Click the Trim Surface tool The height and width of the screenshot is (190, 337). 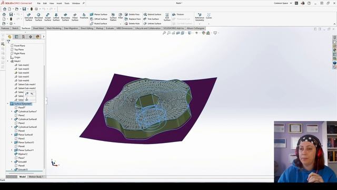pos(151,19)
